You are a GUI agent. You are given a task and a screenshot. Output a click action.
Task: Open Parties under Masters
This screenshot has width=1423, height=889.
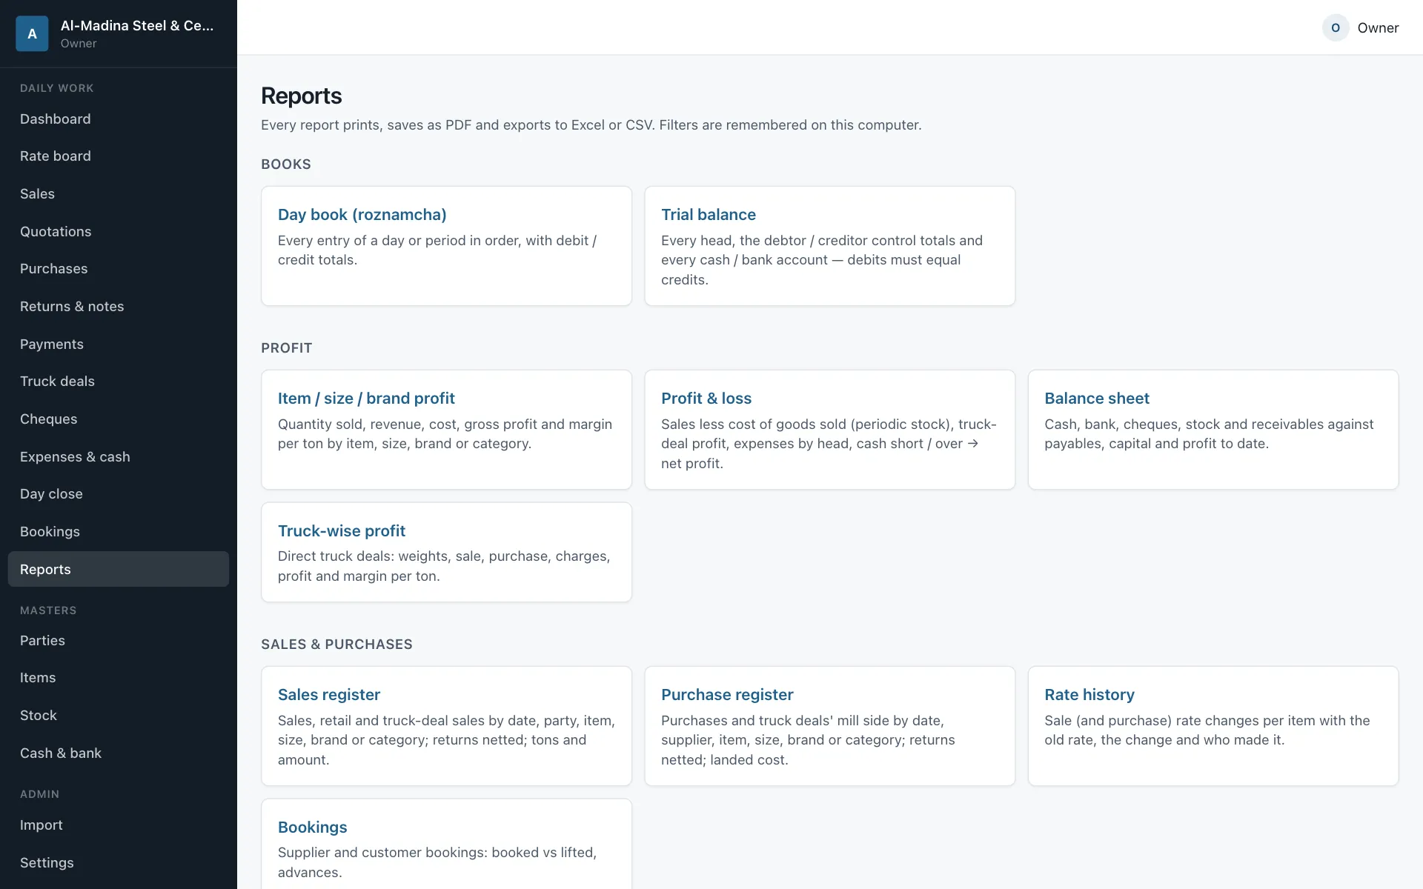tap(119, 640)
